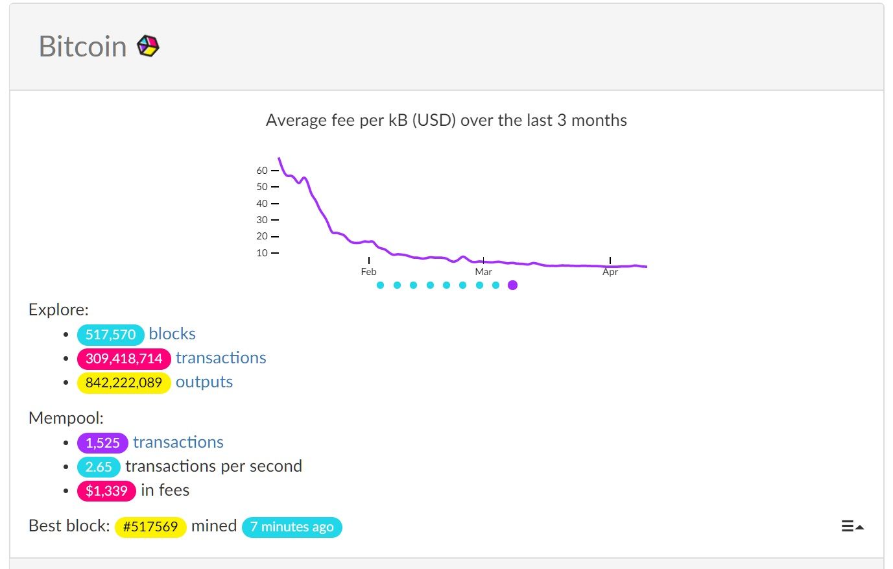Open the outputs link

click(x=204, y=382)
